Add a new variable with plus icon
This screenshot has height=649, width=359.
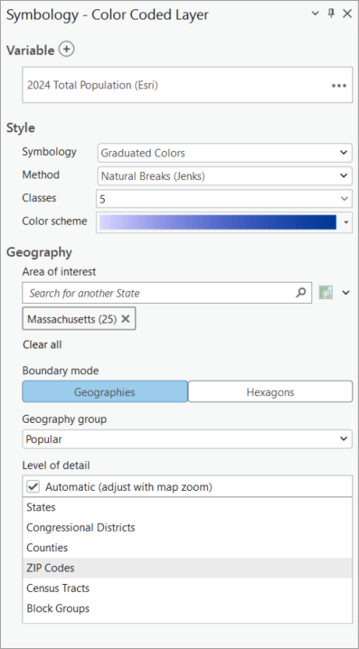coord(66,49)
